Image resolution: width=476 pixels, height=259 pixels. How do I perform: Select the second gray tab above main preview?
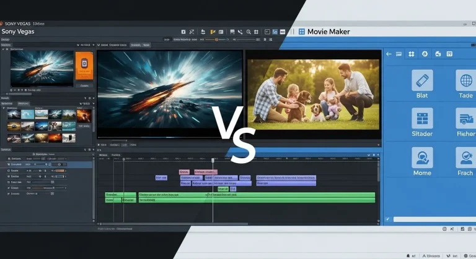(146, 45)
